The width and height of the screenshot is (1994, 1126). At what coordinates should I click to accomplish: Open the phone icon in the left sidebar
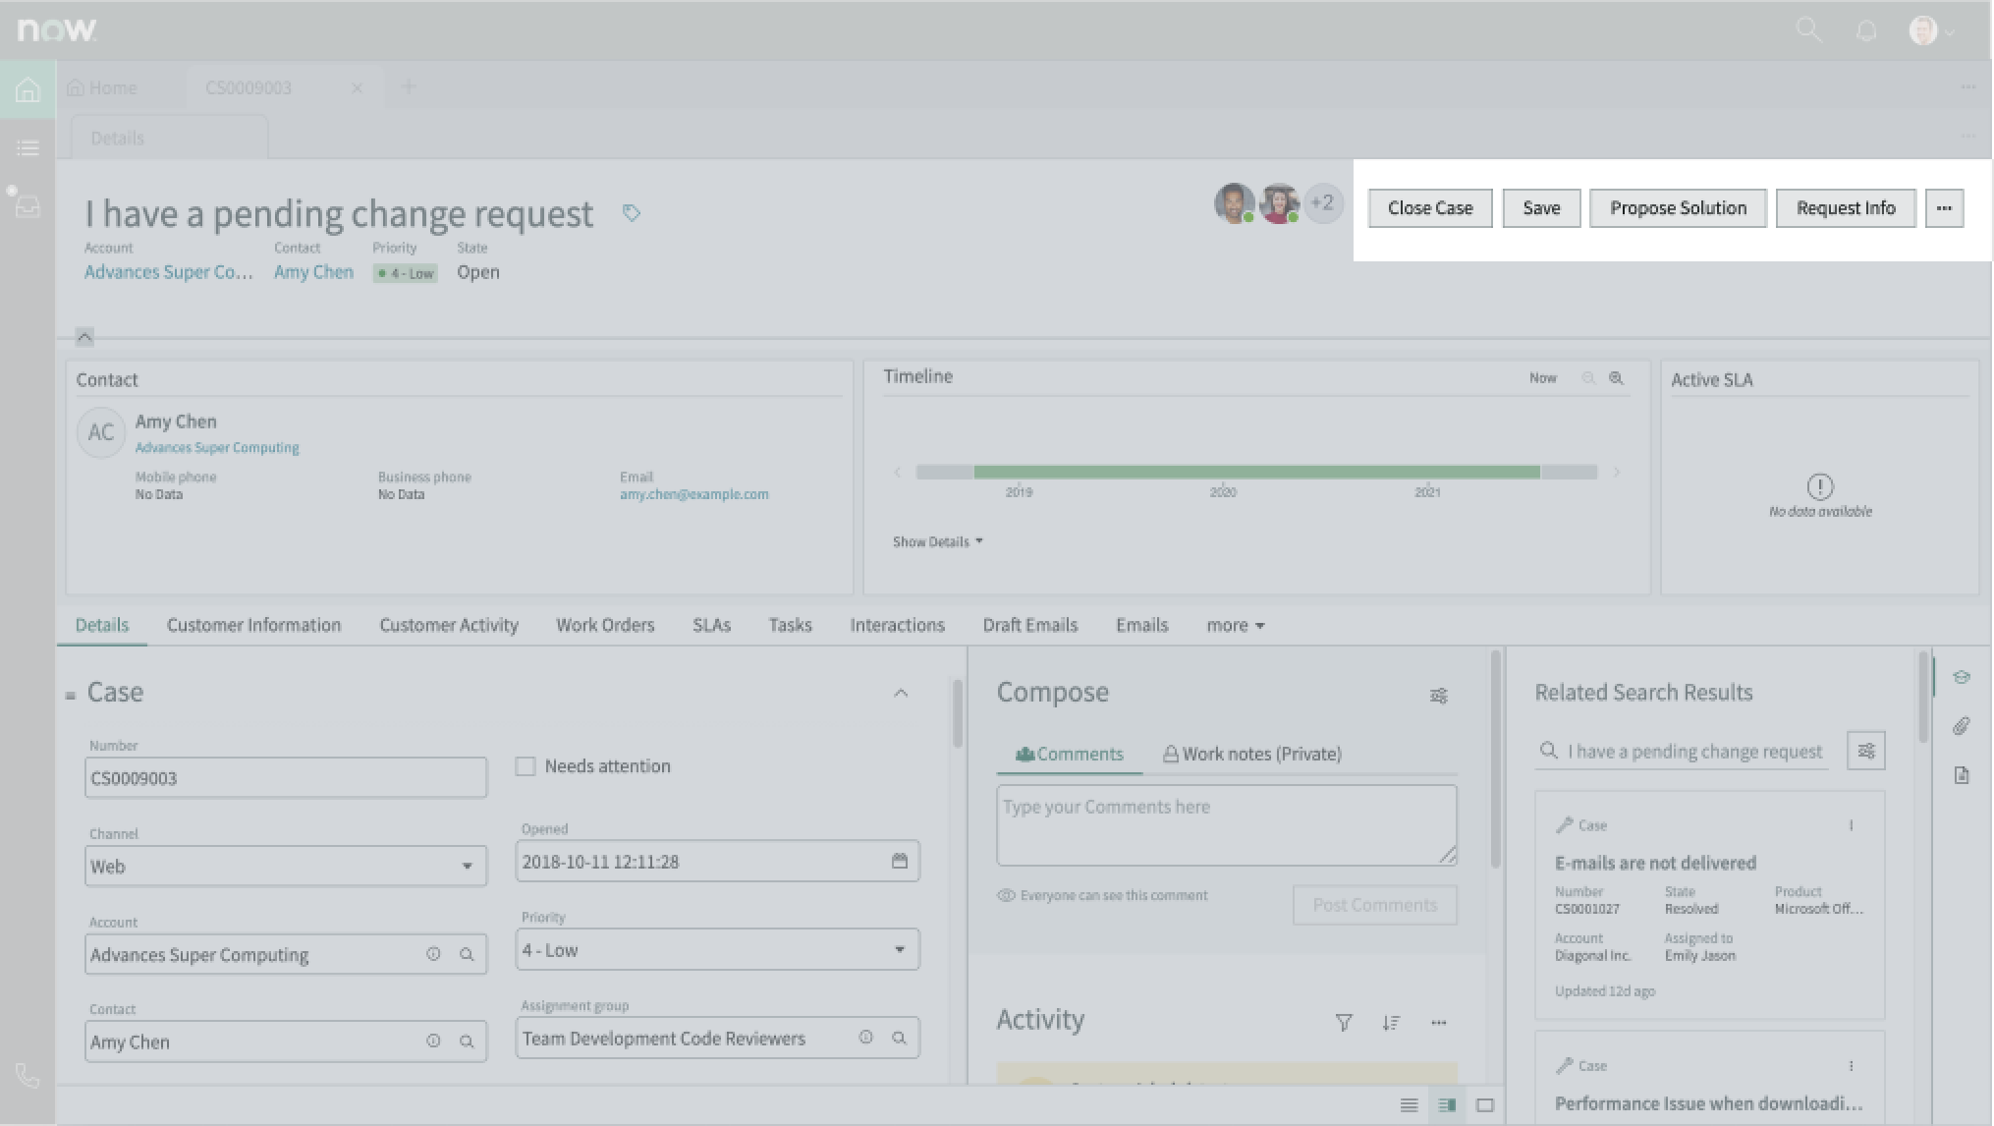tap(27, 1076)
